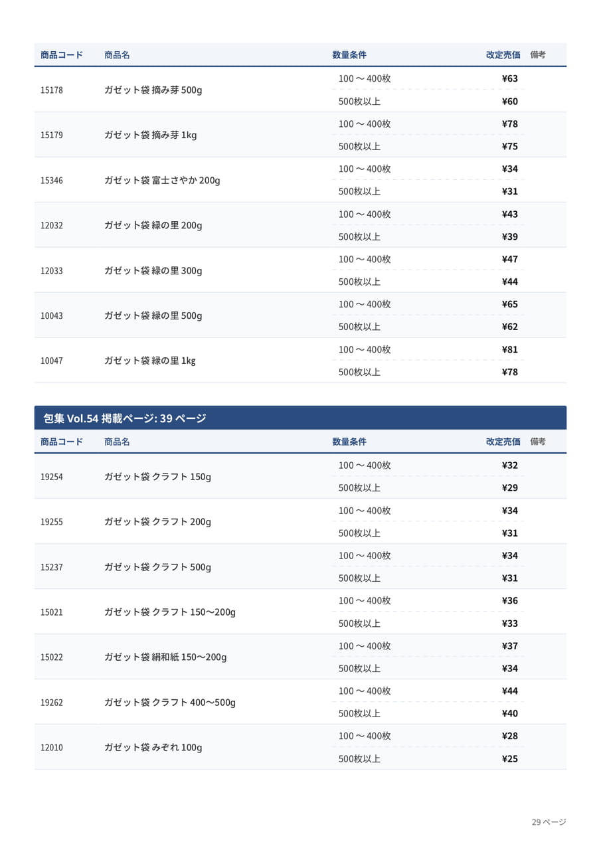Click the 数量条件 header in top table
Screen dimensions: 601x850
click(349, 55)
